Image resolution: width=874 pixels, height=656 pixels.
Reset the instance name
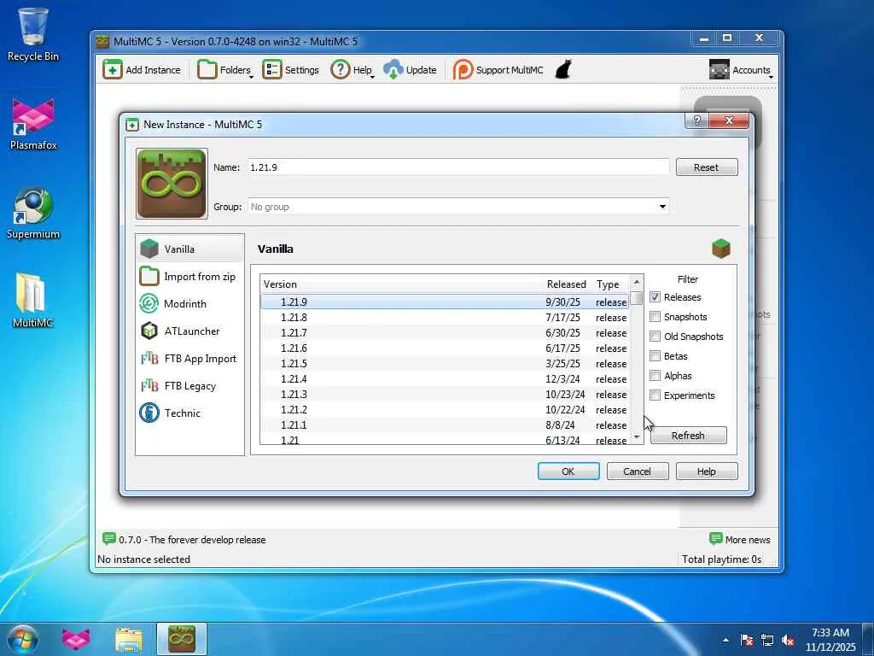(706, 167)
